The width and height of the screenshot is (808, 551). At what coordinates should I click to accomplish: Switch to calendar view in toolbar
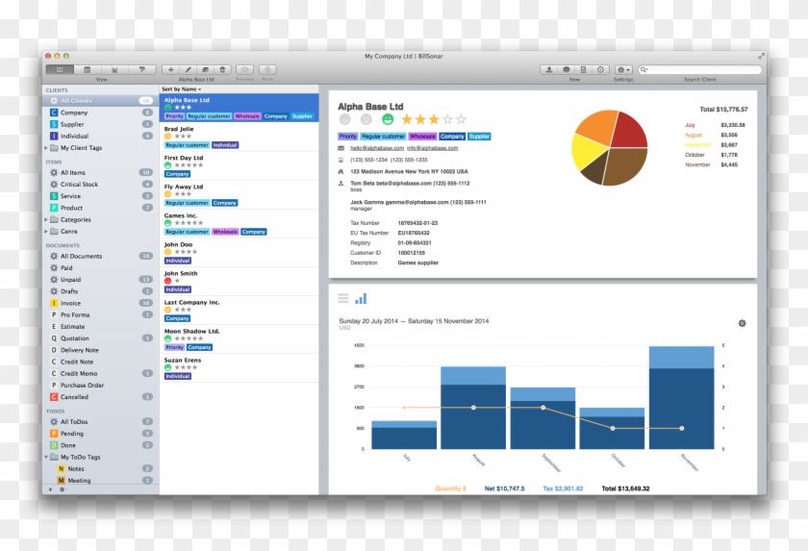coord(88,70)
